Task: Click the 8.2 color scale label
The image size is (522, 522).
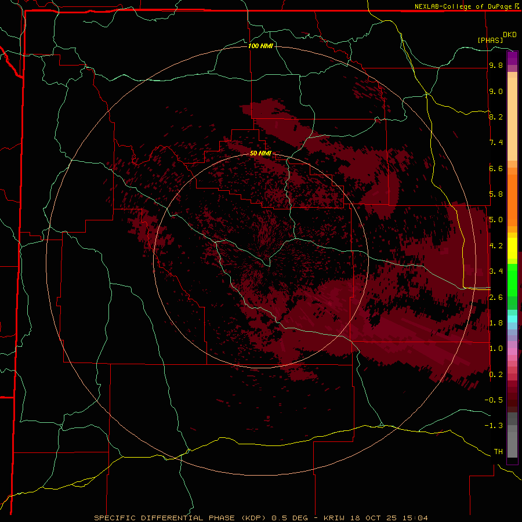Action: coord(496,117)
